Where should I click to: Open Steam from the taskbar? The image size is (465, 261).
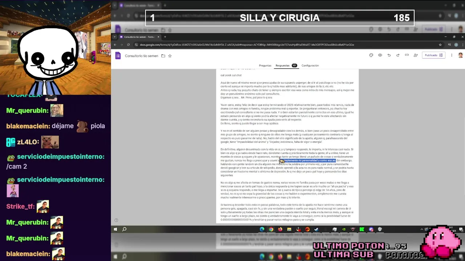[316, 229]
